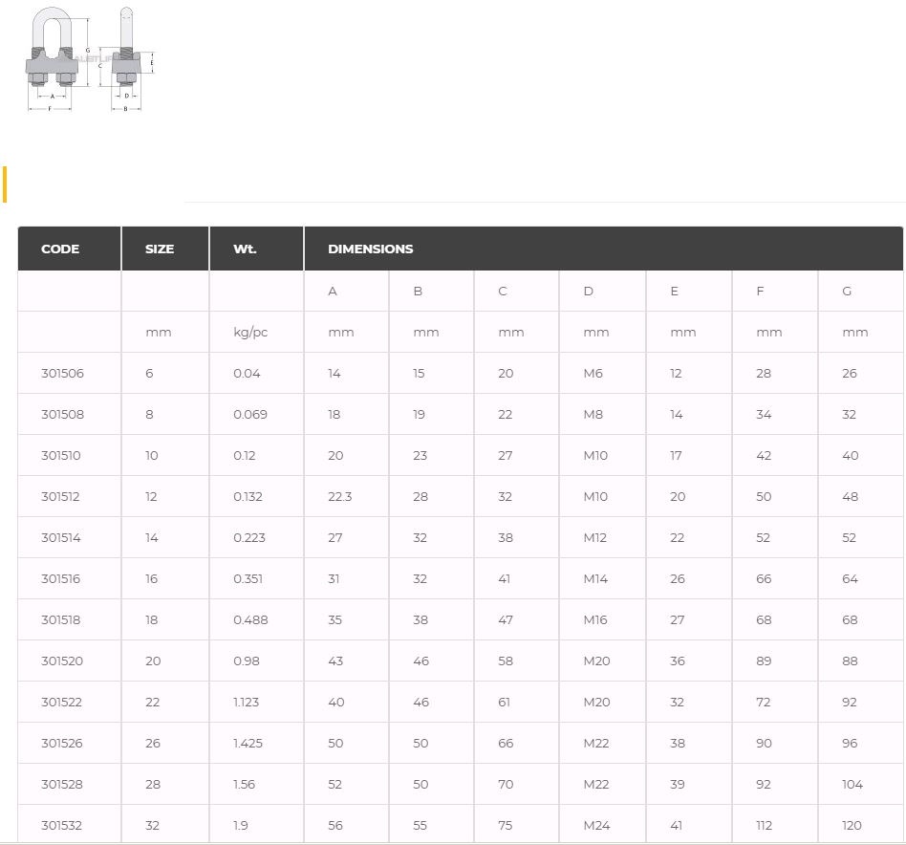Viewport: 906px width, 845px height.
Task: Click the E value 17
Action: coord(676,455)
